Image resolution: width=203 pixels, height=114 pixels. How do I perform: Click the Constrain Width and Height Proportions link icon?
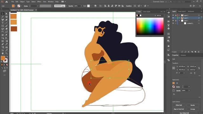click(199, 68)
